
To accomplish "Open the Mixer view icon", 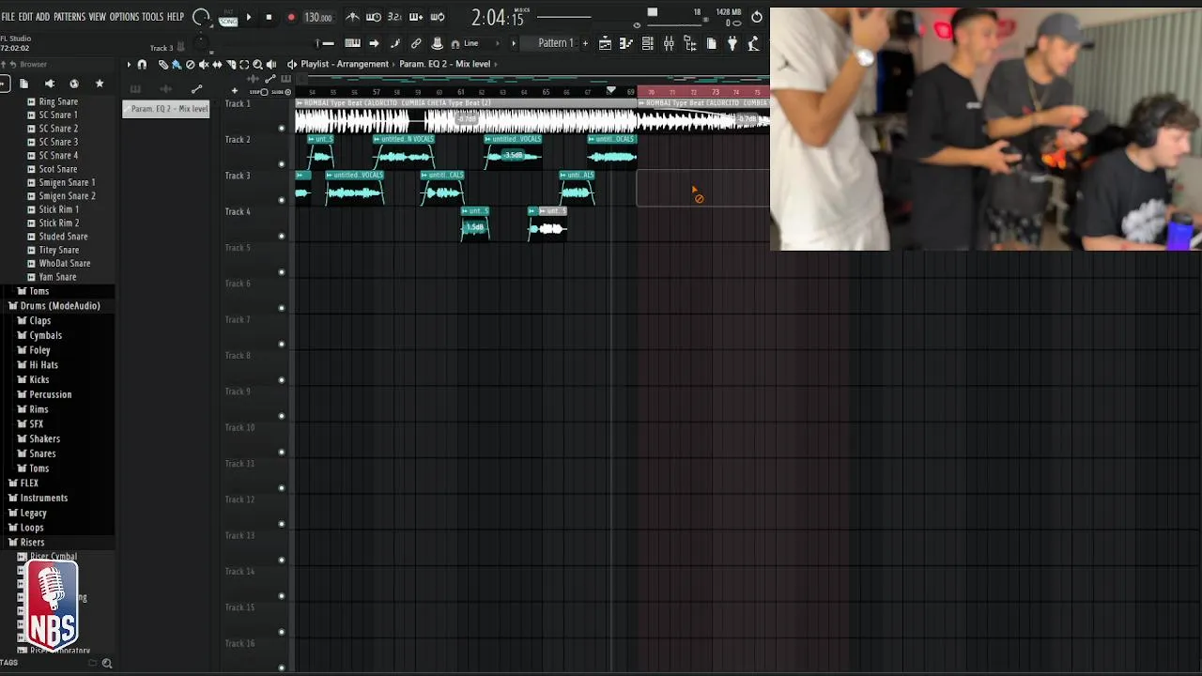I will tap(669, 43).
